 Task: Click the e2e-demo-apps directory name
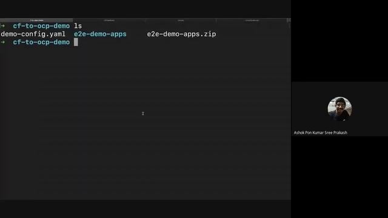click(100, 34)
